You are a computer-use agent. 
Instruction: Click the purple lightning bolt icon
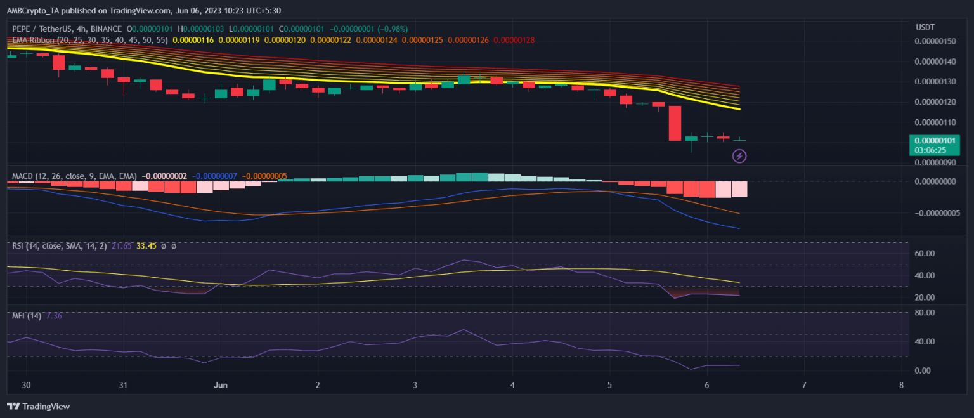click(739, 155)
